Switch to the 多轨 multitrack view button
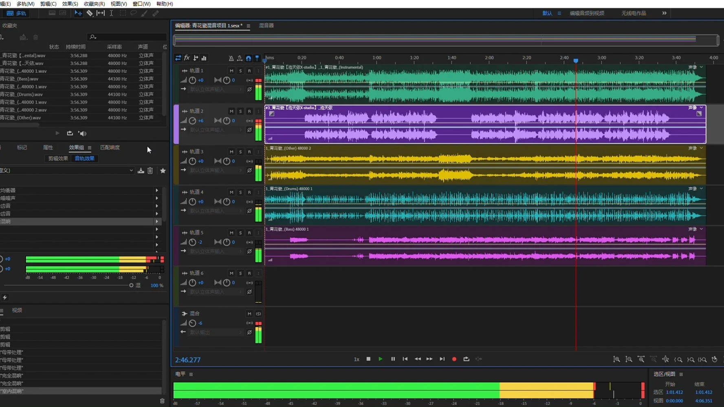Image resolution: width=724 pixels, height=407 pixels. [17, 13]
